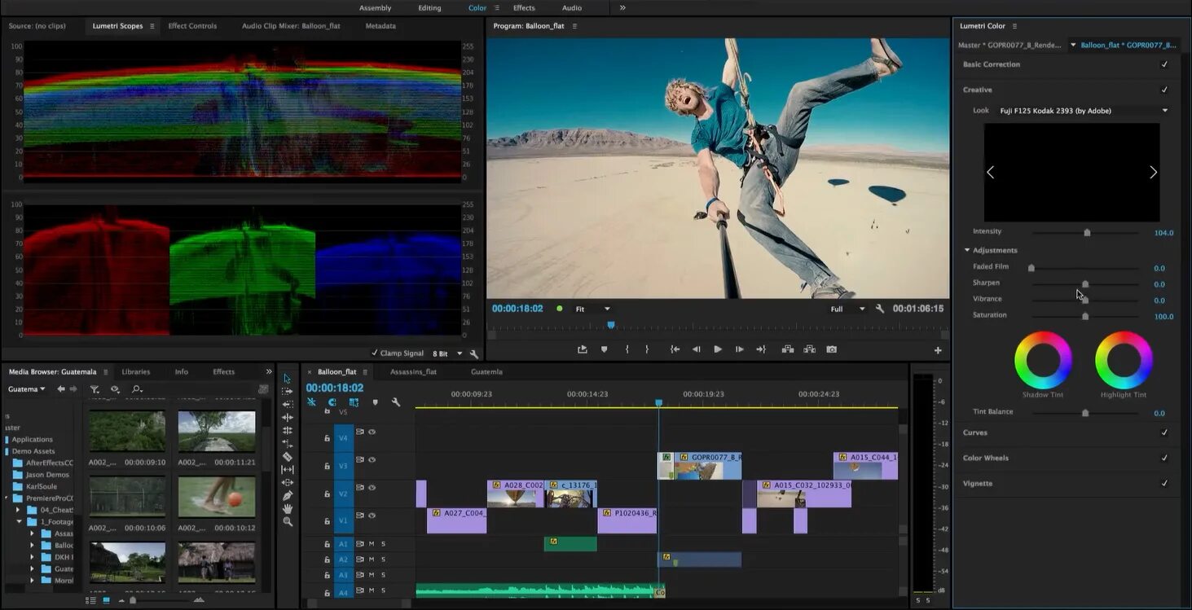Disable the Basic Correction checkbox

pyautogui.click(x=1164, y=64)
